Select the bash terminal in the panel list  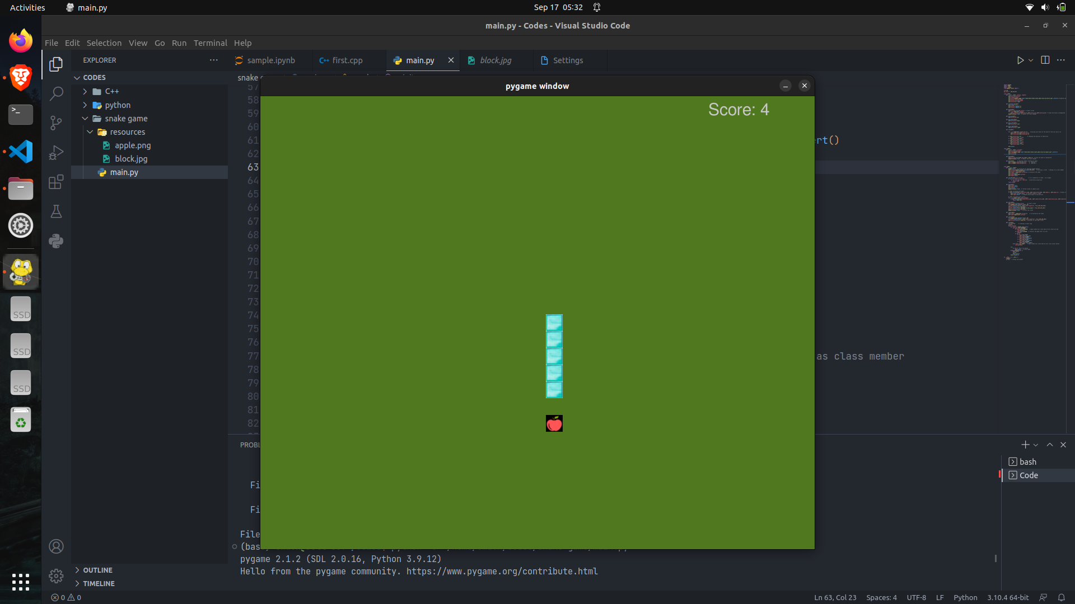coord(1027,461)
